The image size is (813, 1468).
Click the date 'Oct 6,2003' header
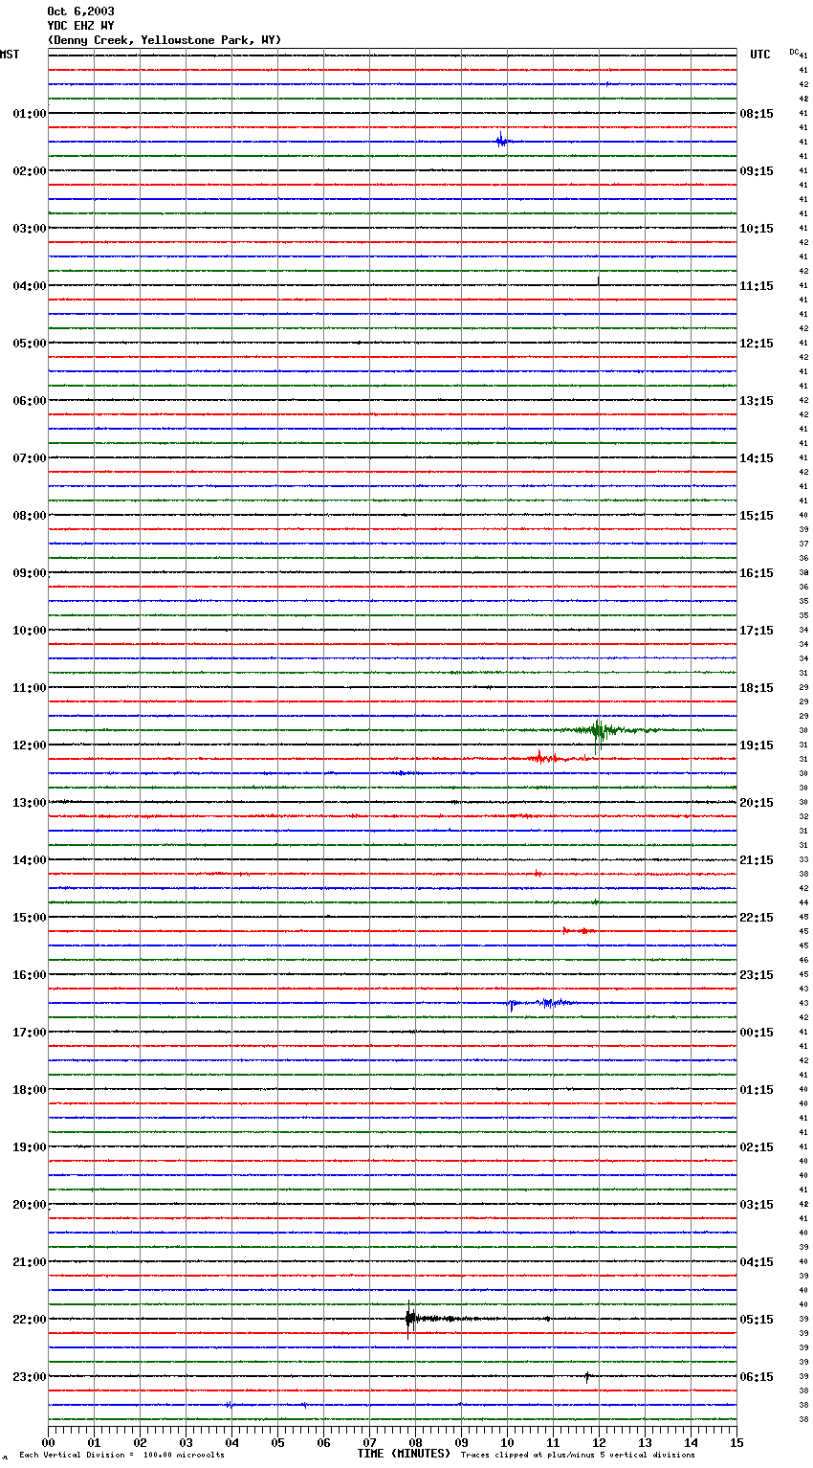click(x=80, y=11)
